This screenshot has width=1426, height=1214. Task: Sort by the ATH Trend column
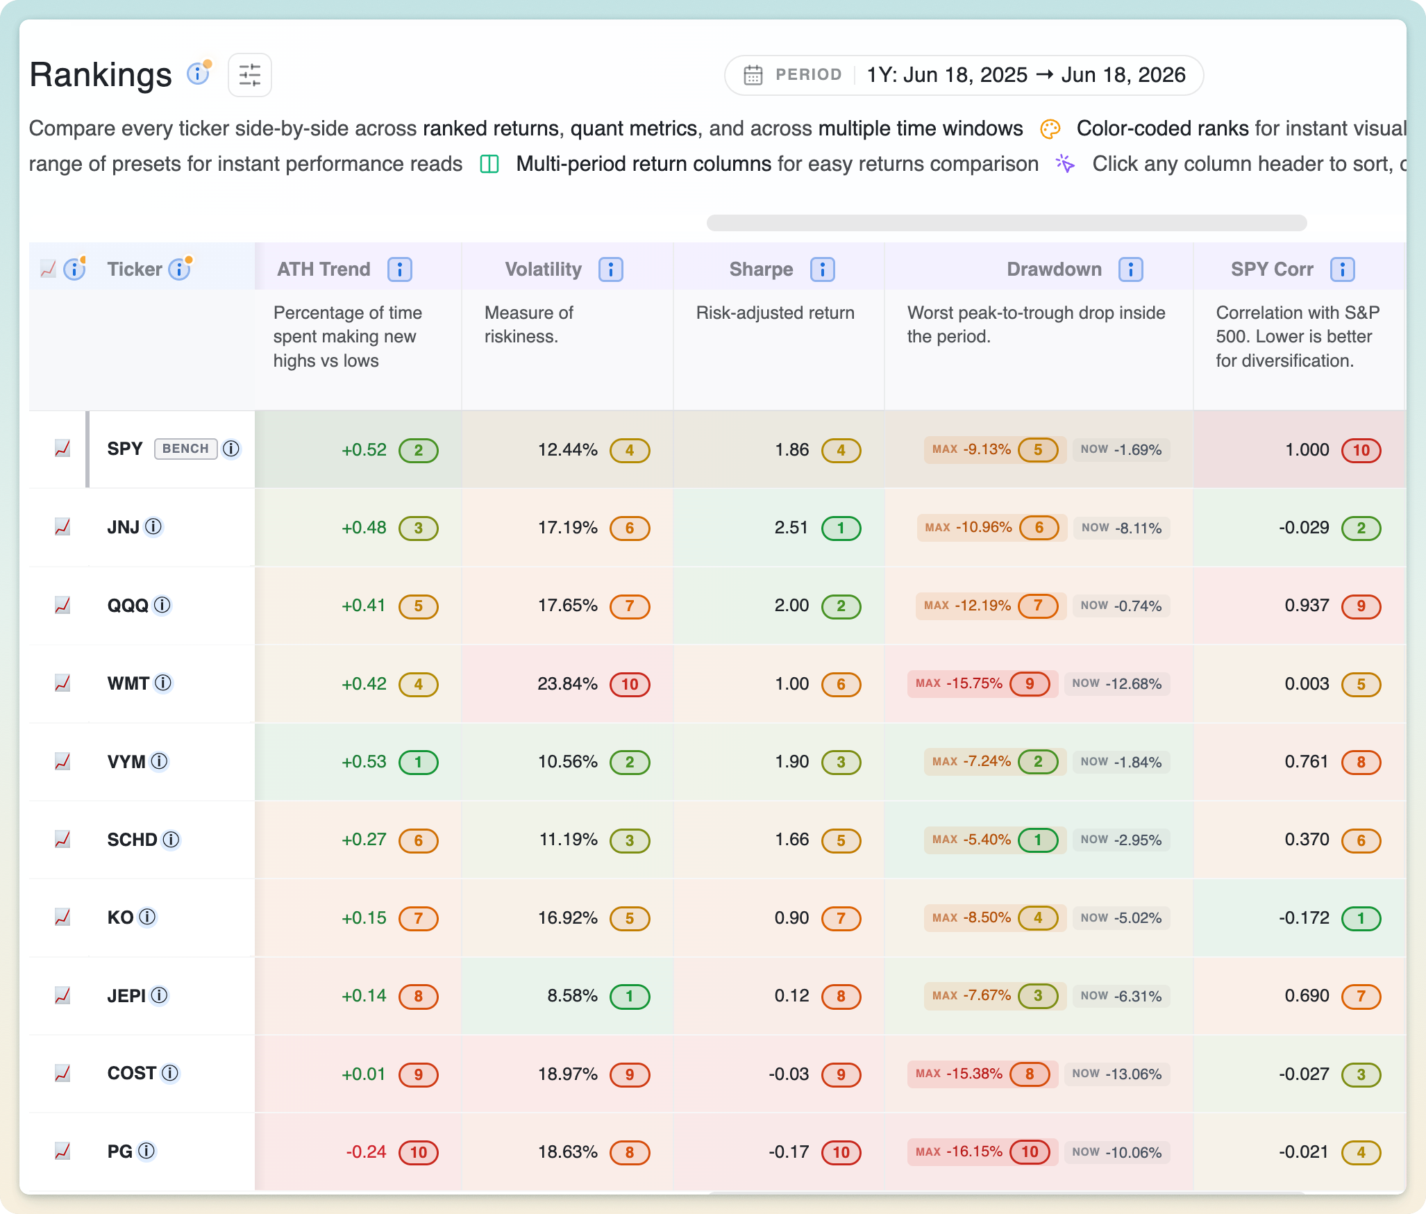[324, 269]
